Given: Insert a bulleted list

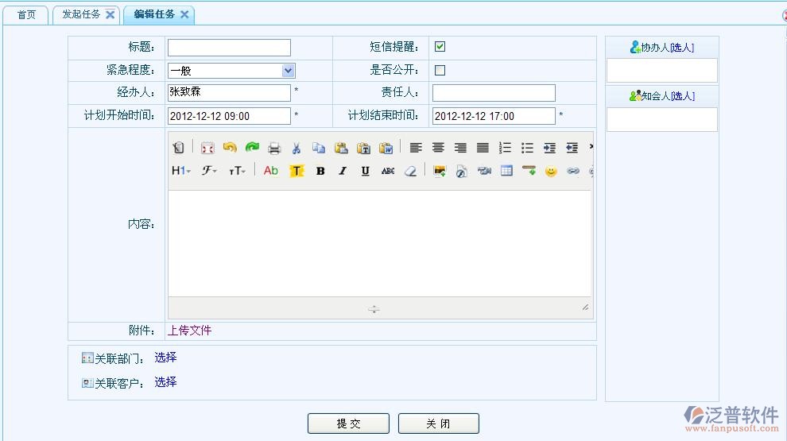Looking at the screenshot, I should [x=527, y=148].
